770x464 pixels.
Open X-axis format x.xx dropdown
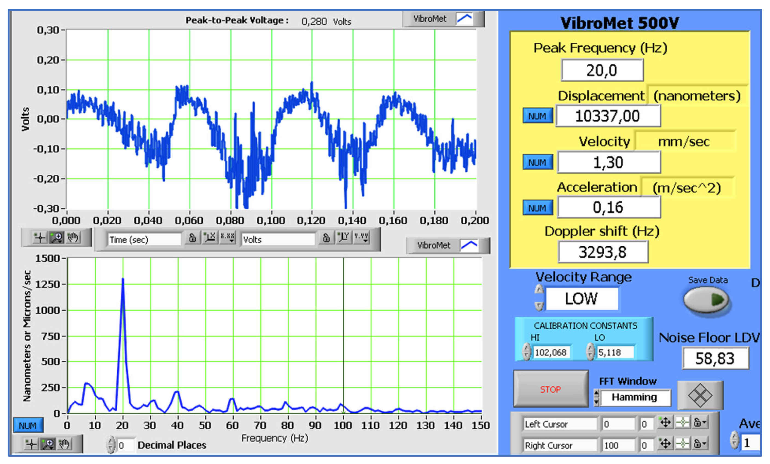click(228, 237)
